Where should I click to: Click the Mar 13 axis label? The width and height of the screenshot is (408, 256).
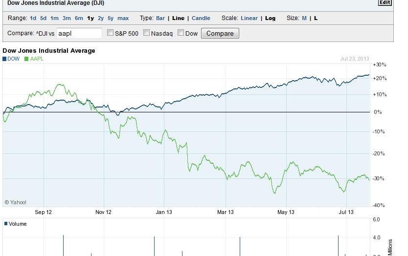tap(226, 212)
